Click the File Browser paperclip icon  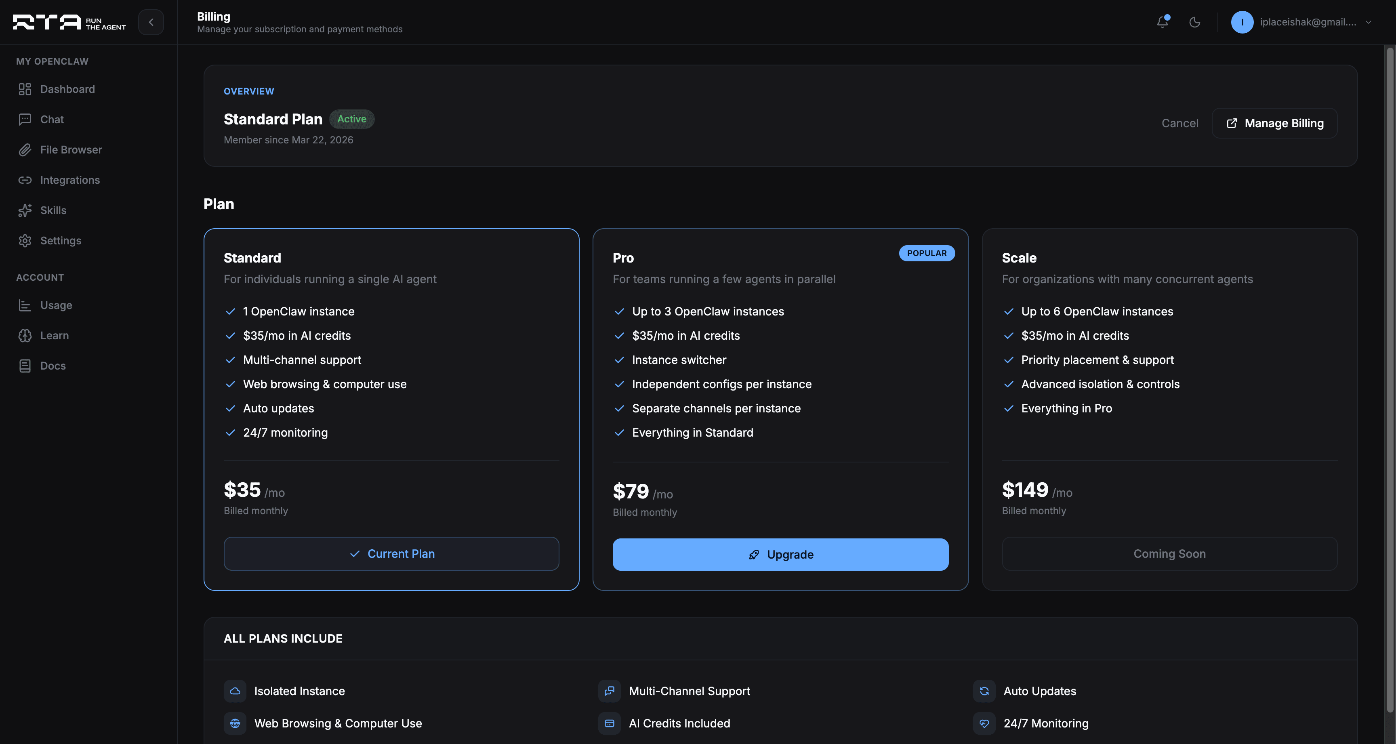click(25, 150)
